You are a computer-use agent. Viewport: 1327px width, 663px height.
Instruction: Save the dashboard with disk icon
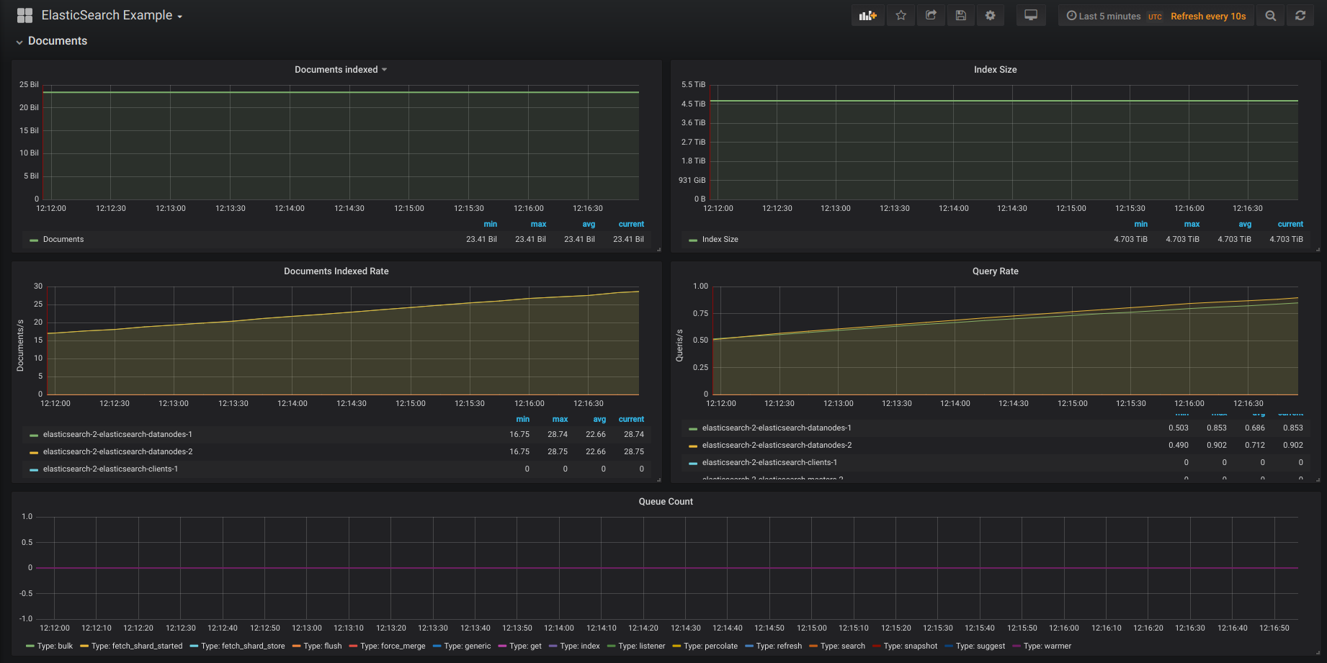pyautogui.click(x=960, y=16)
